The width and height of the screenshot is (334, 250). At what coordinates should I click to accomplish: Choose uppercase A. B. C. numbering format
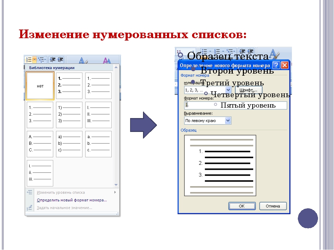pos(40,144)
